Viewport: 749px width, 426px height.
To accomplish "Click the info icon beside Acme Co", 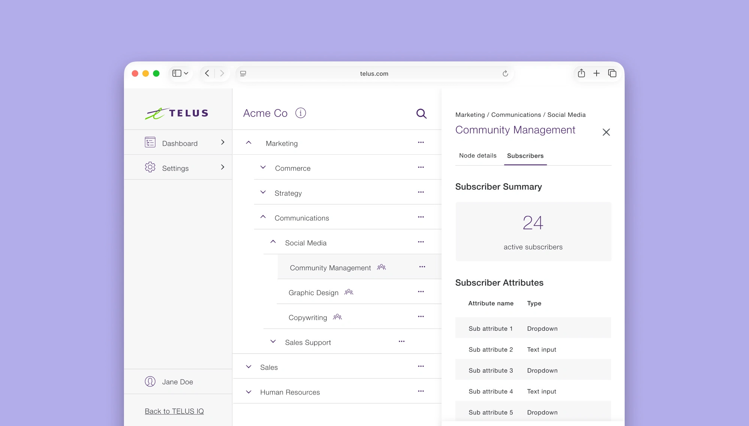I will (x=300, y=113).
